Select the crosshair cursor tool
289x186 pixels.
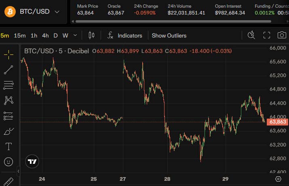click(8, 54)
